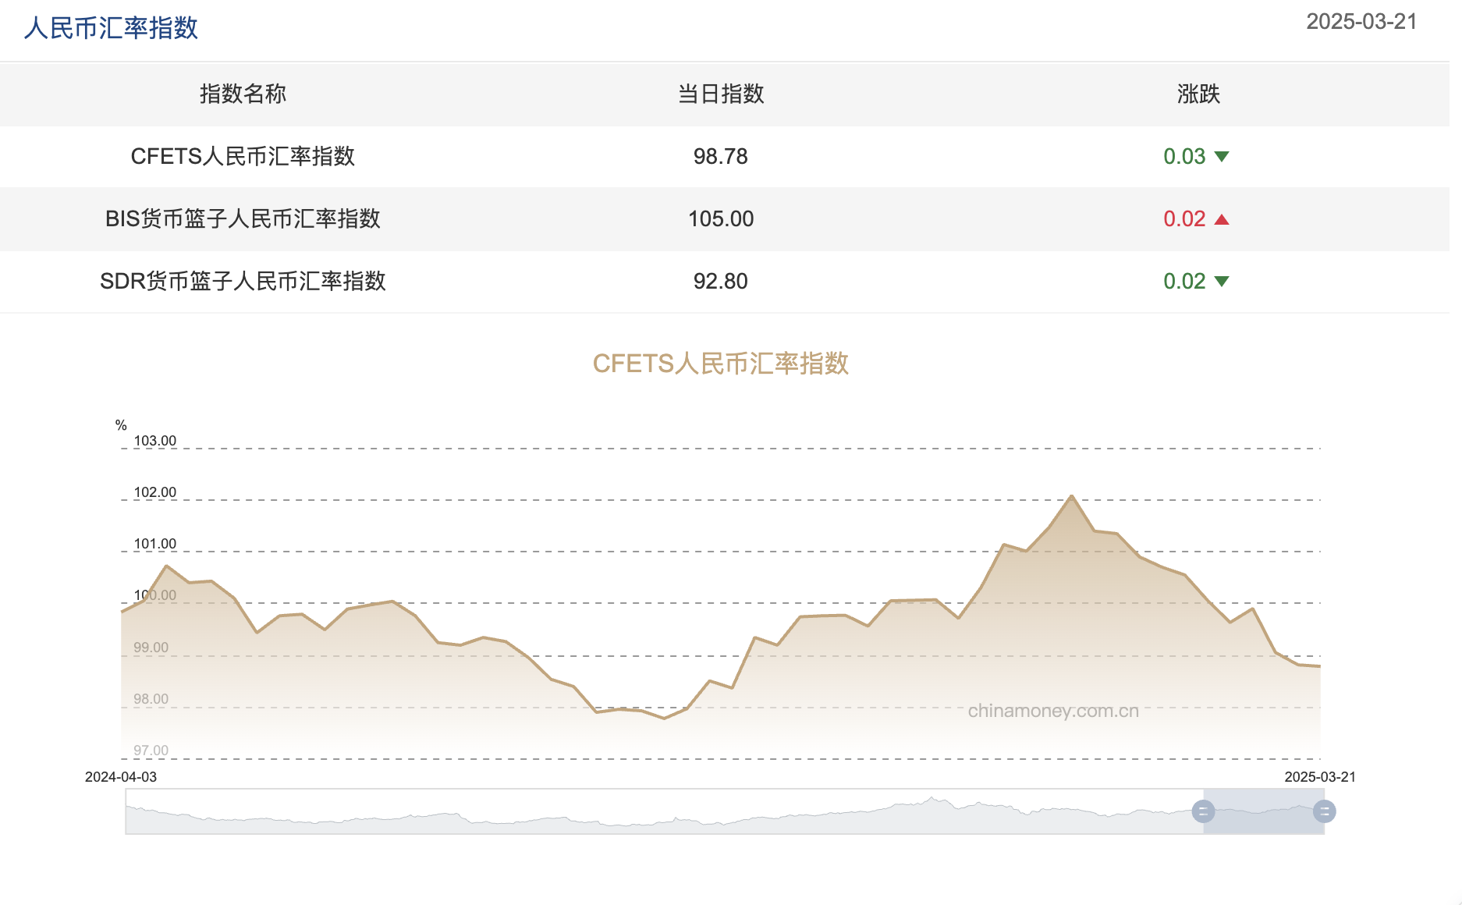The height and width of the screenshot is (905, 1462).
Task: Open the 指数名称 header options
Action: pyautogui.click(x=242, y=94)
